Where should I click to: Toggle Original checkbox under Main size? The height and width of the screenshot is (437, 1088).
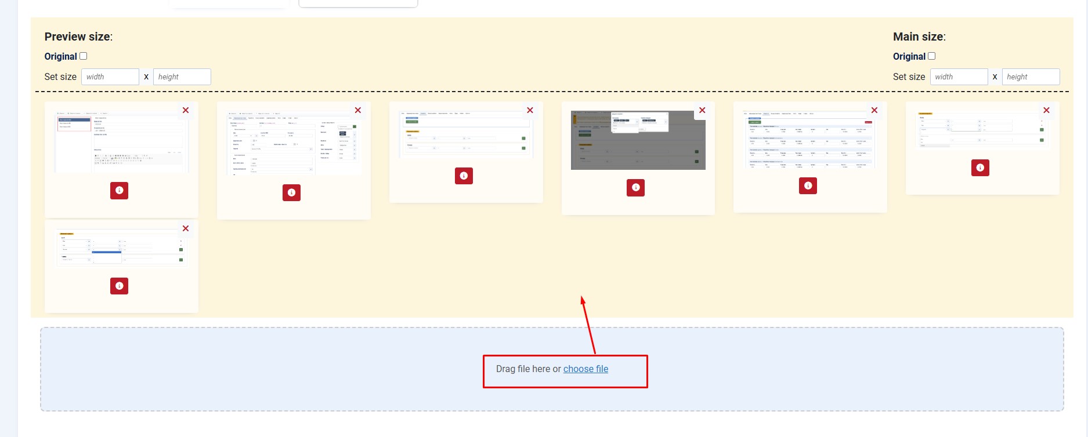pos(932,56)
